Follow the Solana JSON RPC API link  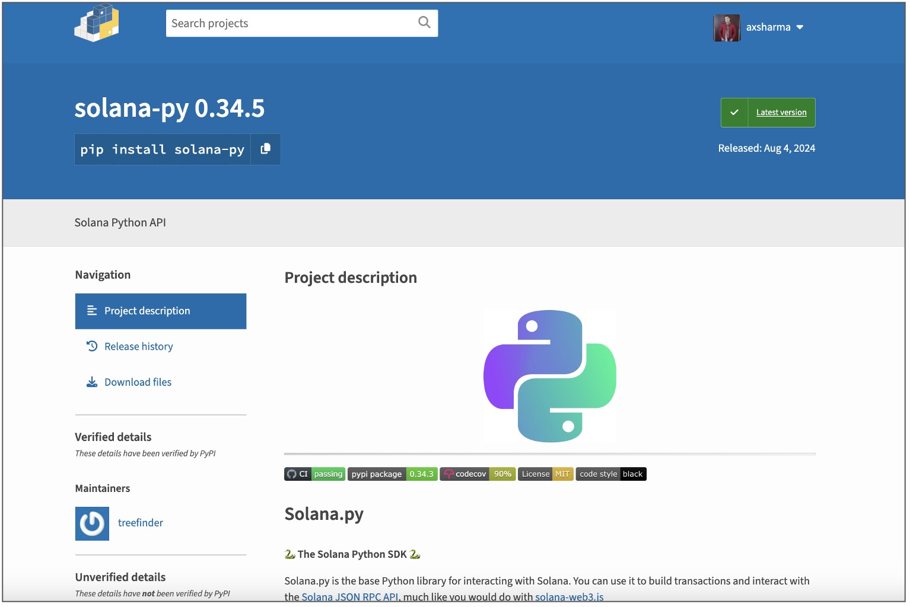point(349,596)
